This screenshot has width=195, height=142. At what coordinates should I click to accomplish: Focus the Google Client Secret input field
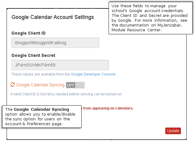pyautogui.click(x=60, y=65)
